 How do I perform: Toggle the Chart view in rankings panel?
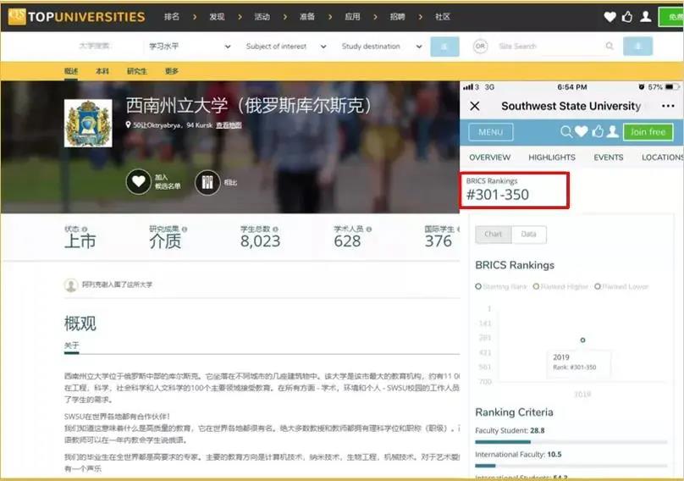[493, 235]
